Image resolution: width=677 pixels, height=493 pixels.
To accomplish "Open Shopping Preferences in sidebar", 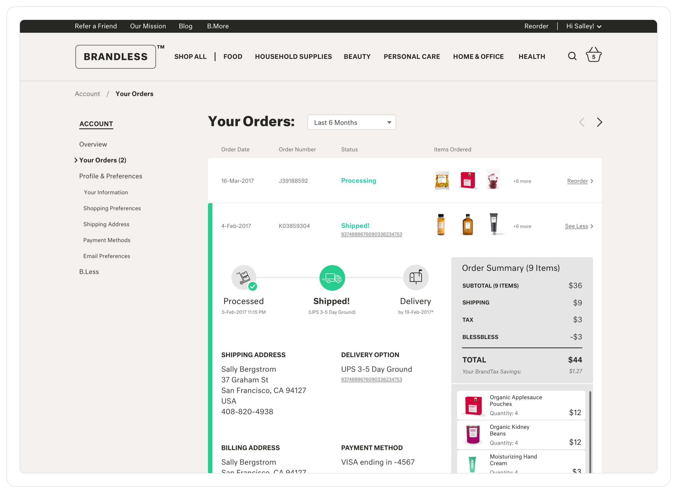I will (x=112, y=208).
